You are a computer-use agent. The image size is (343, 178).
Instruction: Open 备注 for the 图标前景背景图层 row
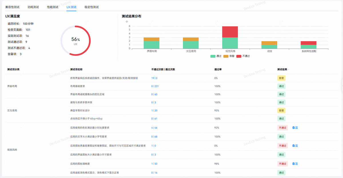295,146
